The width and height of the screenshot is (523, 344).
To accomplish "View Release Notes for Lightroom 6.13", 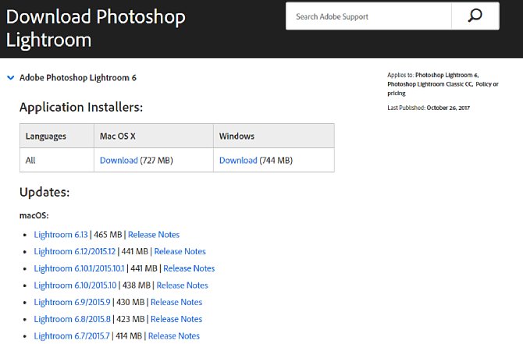I will coord(154,234).
